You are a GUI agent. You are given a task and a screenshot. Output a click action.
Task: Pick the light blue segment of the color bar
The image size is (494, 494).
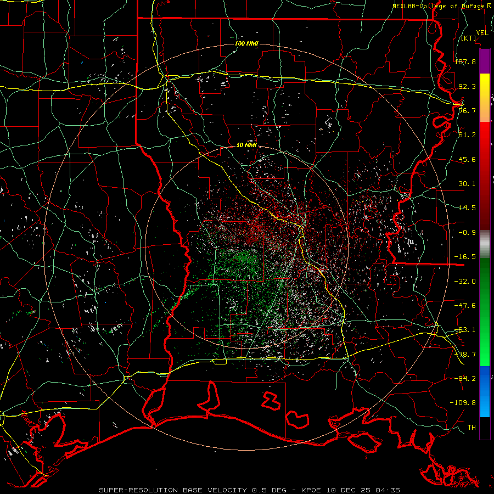click(485, 405)
